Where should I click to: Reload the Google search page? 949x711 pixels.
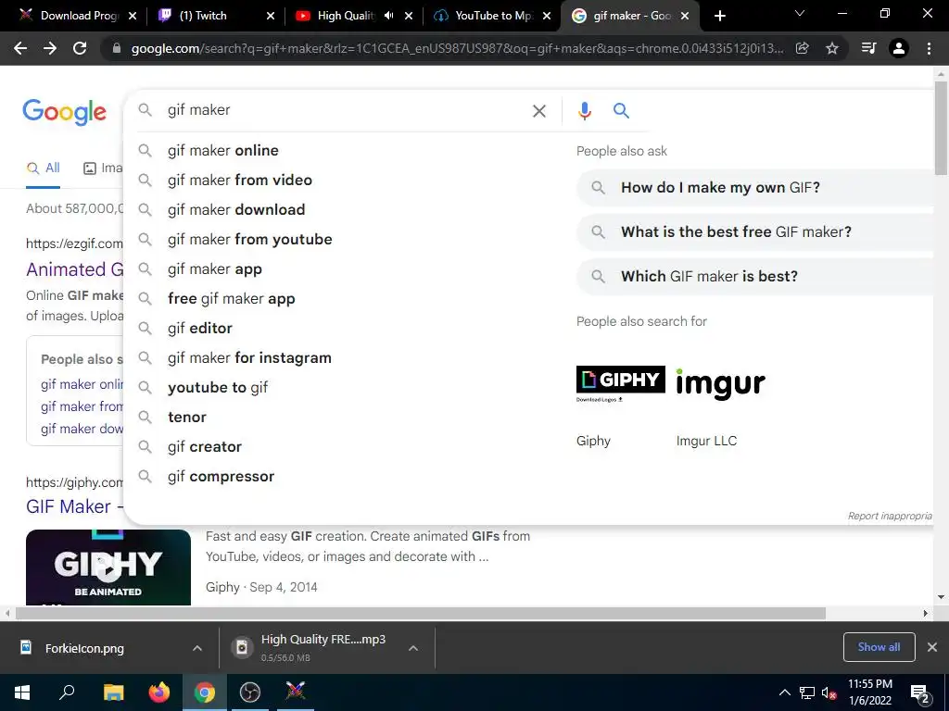click(x=80, y=48)
